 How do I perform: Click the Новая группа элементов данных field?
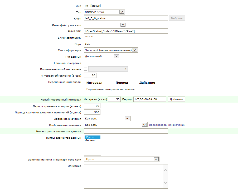coord(126,131)
